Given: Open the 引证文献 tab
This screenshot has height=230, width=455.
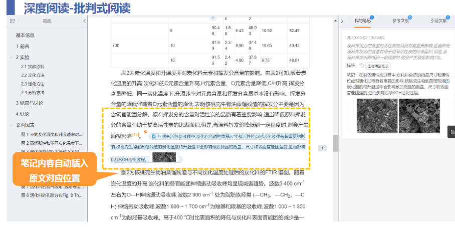Looking at the screenshot, I should coord(438,21).
